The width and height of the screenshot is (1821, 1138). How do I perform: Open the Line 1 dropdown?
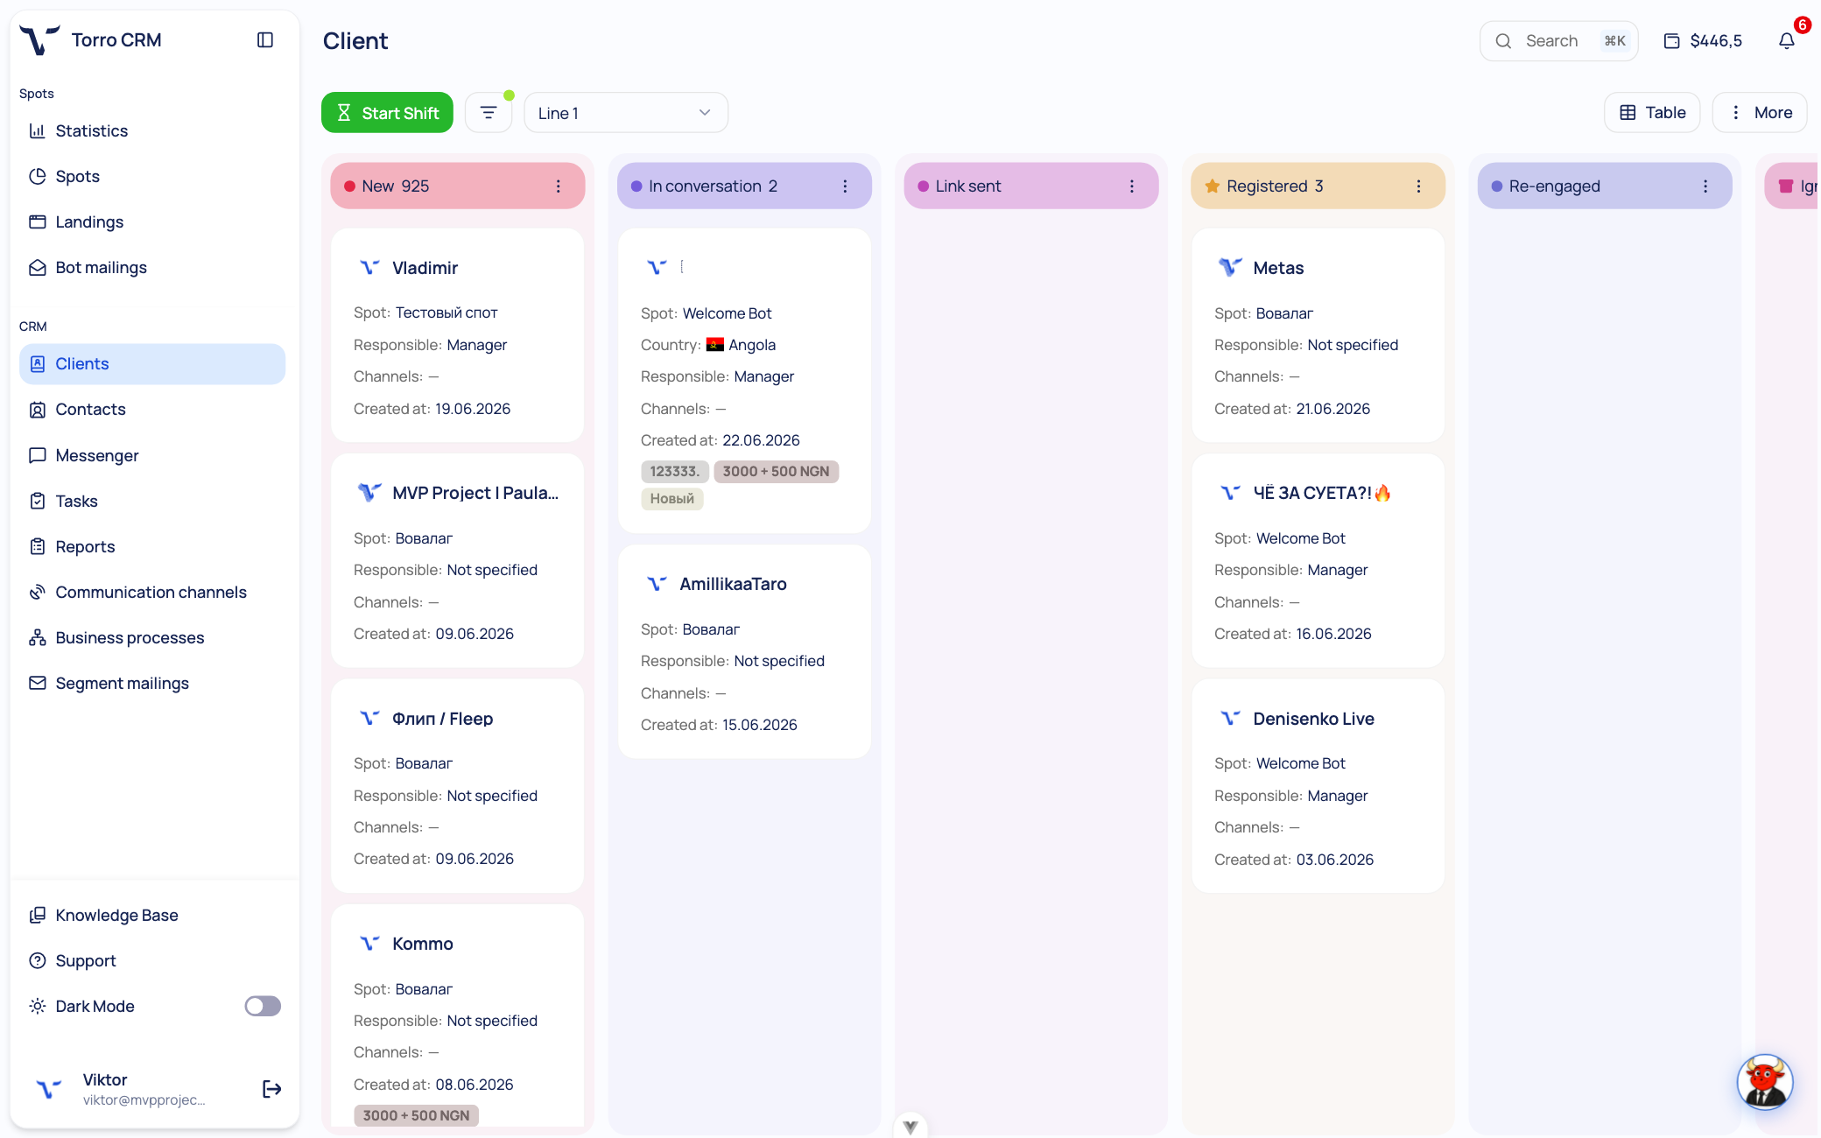click(x=626, y=113)
